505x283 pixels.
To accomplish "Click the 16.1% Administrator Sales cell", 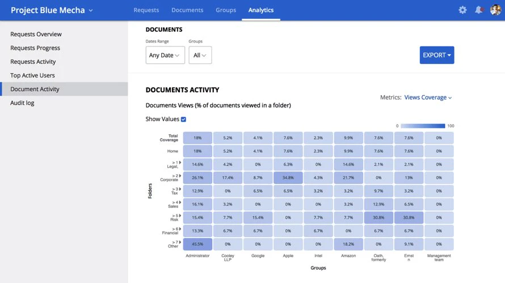I will (x=197, y=204).
